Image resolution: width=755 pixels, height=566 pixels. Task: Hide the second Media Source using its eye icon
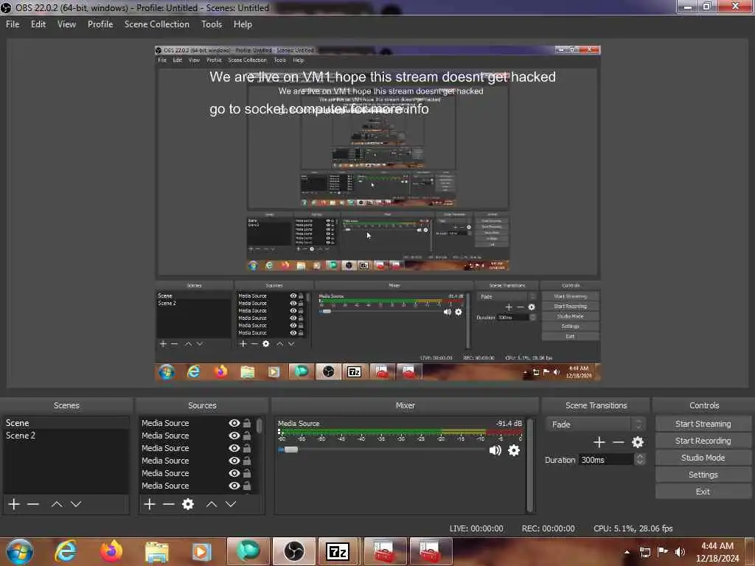(234, 436)
